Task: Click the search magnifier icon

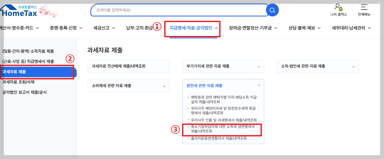Action: tap(272, 10)
